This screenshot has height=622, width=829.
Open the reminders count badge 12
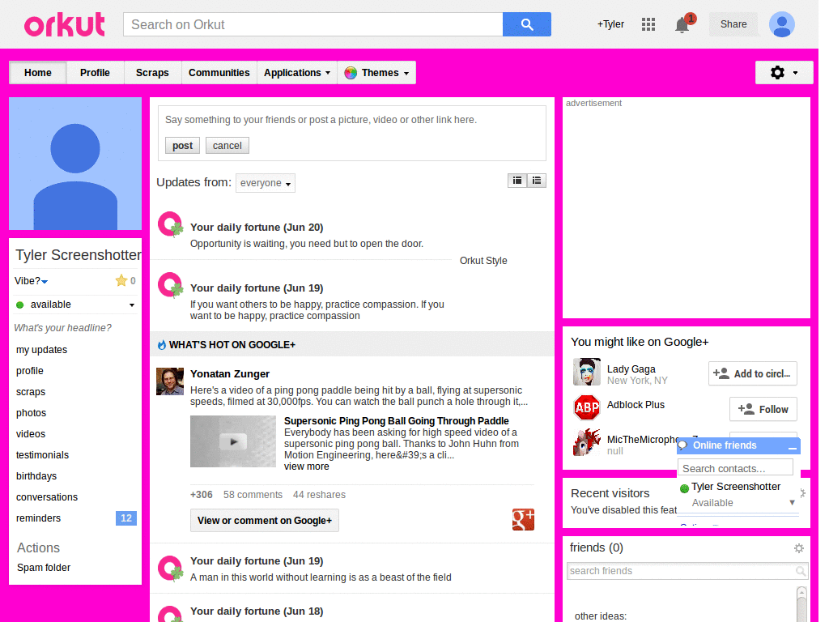(x=125, y=518)
